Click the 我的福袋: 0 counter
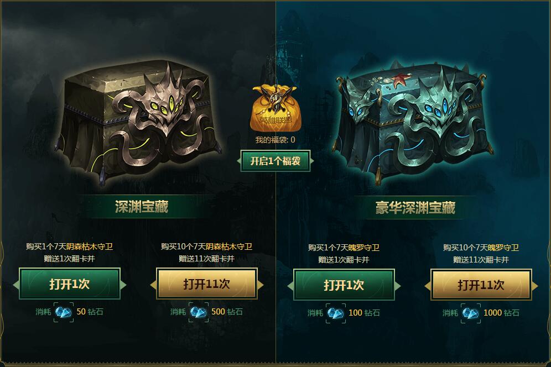Image resolution: width=551 pixels, height=367 pixels. (275, 140)
